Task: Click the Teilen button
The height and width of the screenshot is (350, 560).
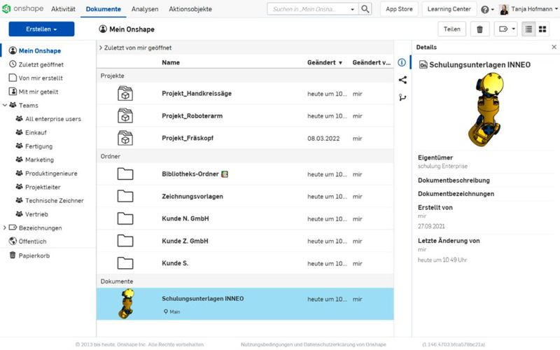Action: click(451, 29)
